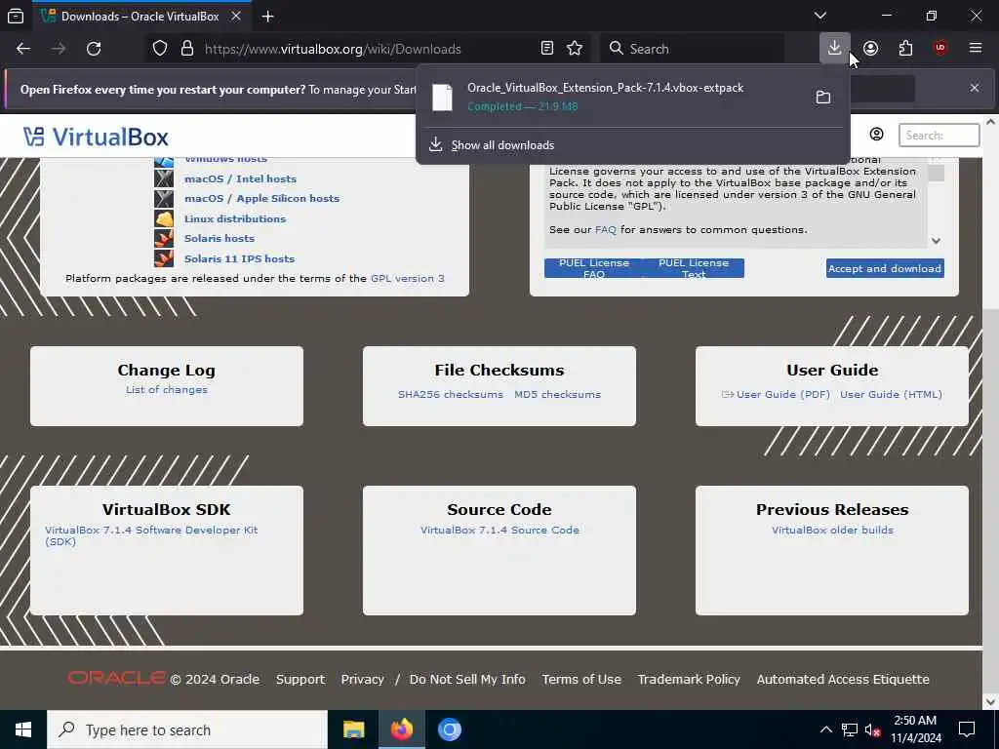999x749 pixels.
Task: Open VirtualBox older builds link
Action: (832, 530)
